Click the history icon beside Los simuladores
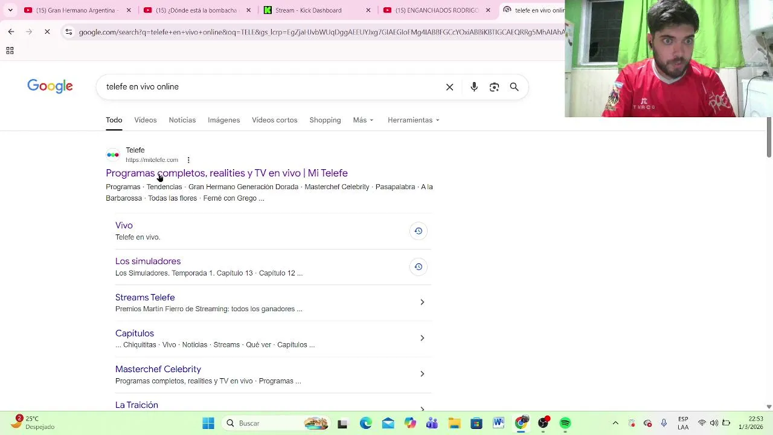 tap(418, 266)
